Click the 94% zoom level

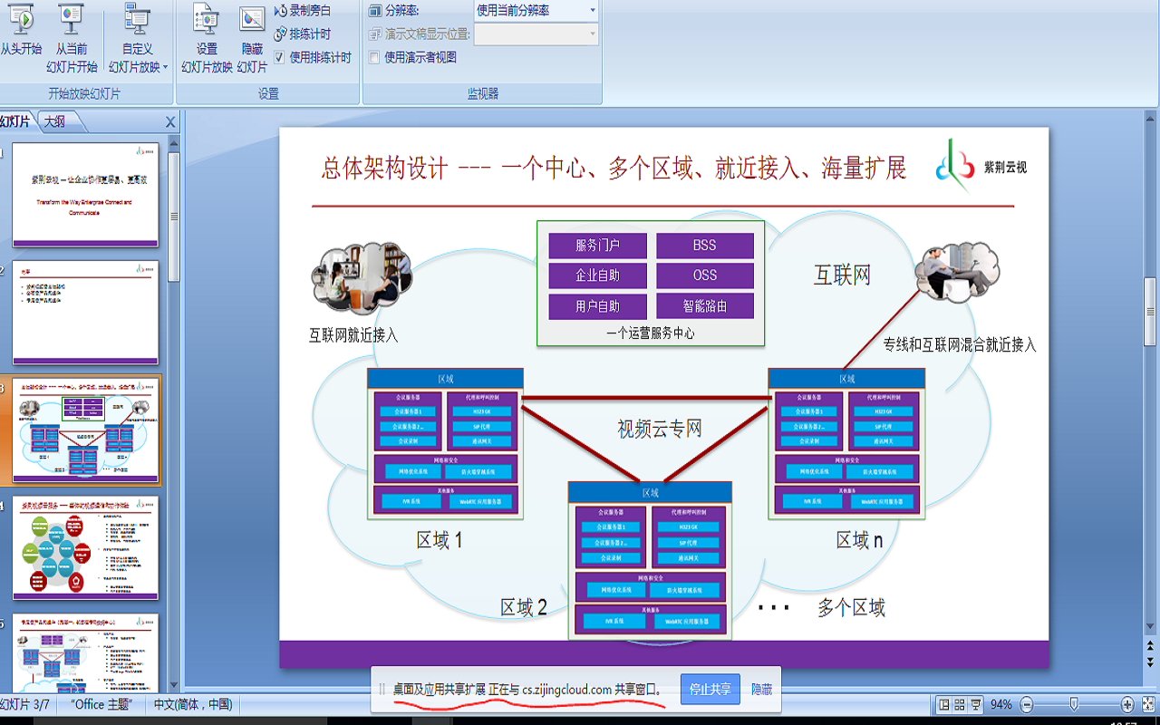click(1001, 704)
